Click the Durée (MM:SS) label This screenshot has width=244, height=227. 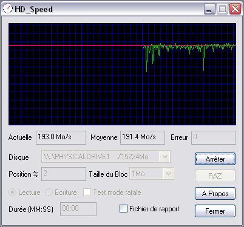tap(31, 209)
